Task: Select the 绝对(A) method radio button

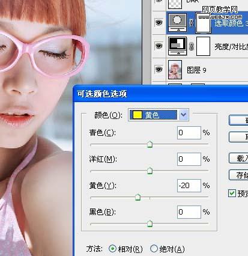Action: click(x=154, y=249)
